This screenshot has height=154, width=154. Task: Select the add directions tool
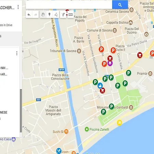pos(63,15)
